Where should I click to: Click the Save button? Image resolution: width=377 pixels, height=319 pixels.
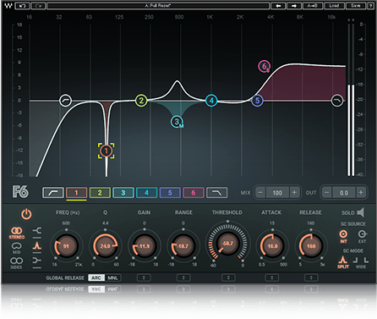[x=356, y=6]
